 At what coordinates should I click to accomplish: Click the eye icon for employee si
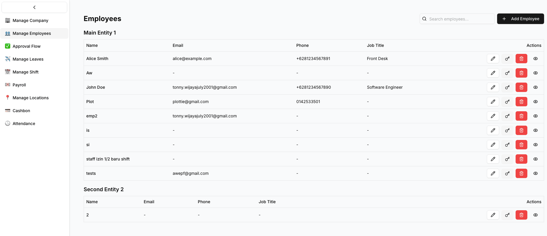point(535,145)
